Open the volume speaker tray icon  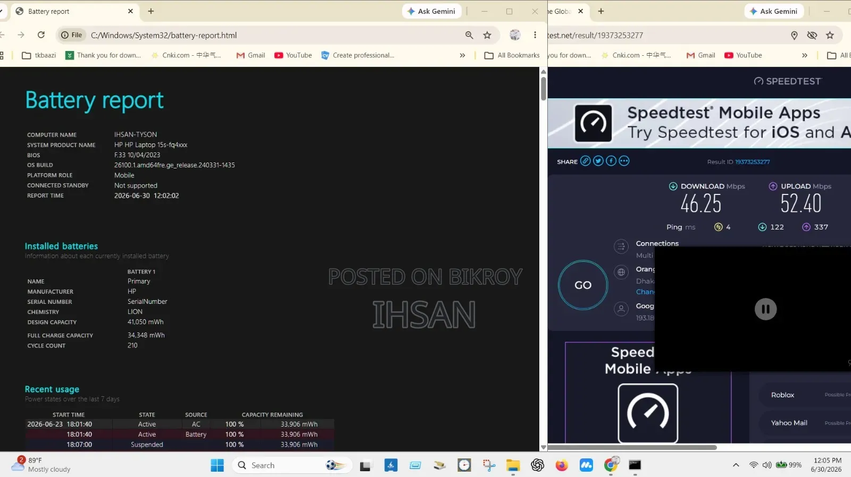click(766, 465)
